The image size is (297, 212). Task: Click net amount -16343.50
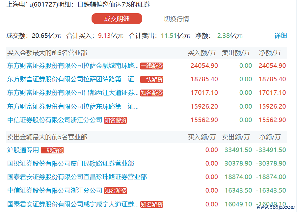(271, 190)
